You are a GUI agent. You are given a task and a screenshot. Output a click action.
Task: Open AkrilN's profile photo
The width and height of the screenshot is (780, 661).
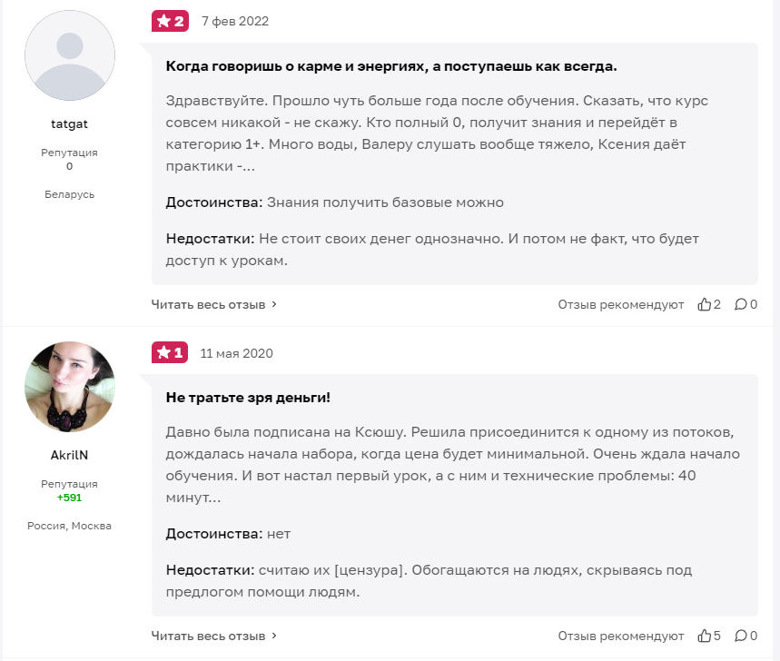pos(69,387)
